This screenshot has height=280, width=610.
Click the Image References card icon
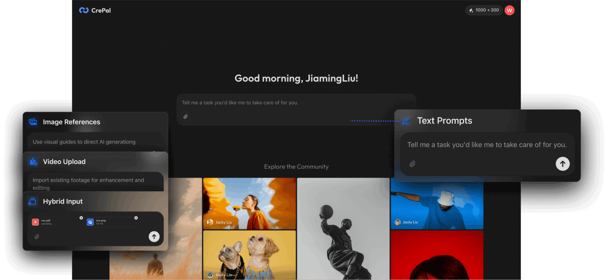tap(33, 122)
